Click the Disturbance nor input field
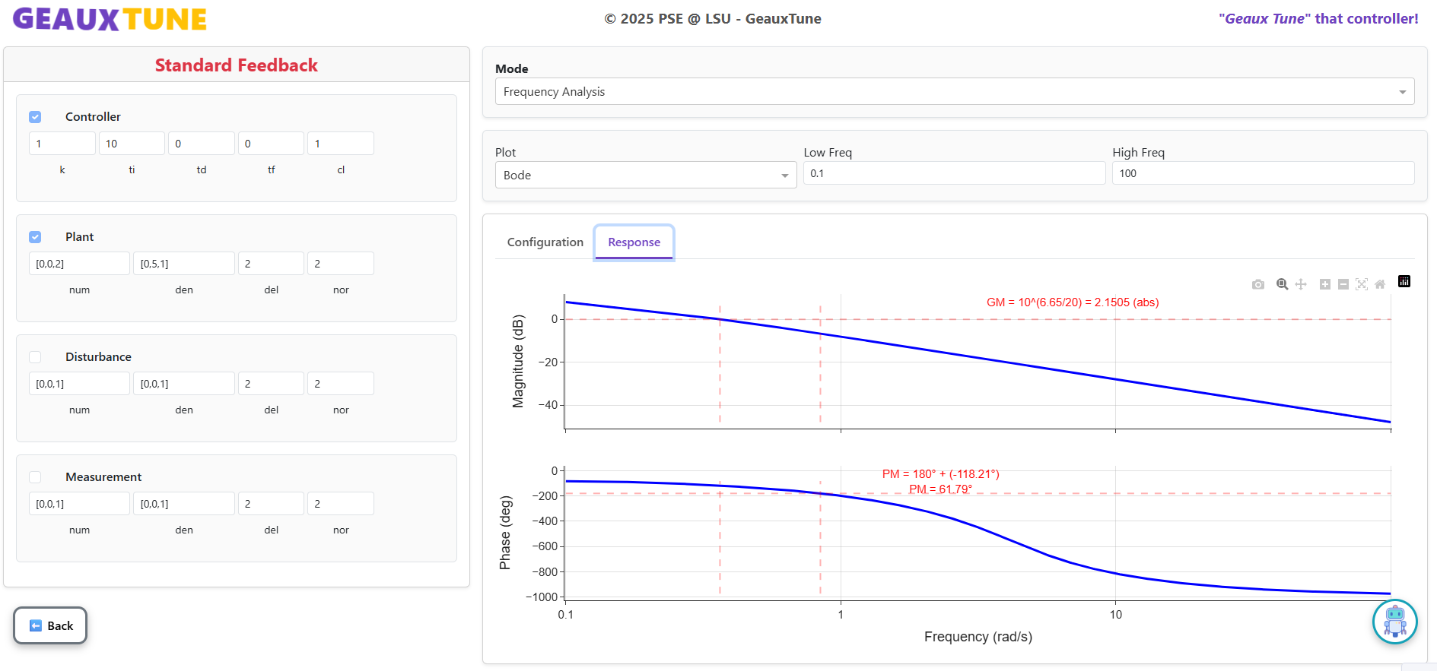The image size is (1437, 671). point(341,384)
